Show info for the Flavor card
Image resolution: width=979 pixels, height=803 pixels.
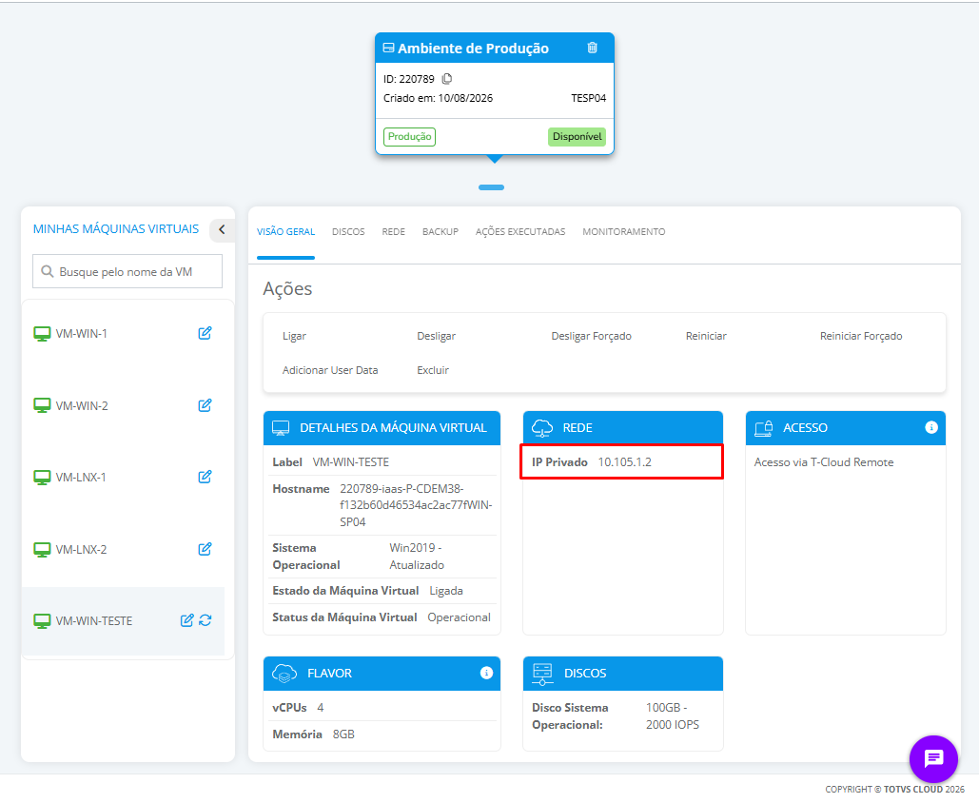pyautogui.click(x=486, y=673)
